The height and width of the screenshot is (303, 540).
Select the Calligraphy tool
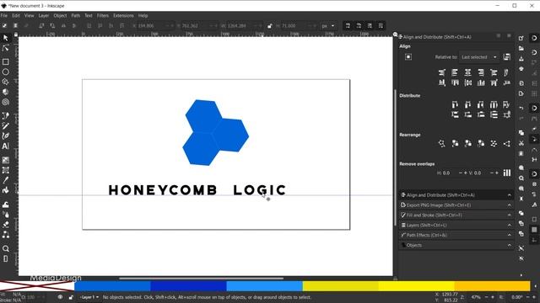[x=6, y=136]
